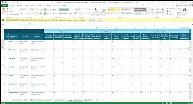Open the fill color dropdown arrow
This screenshot has width=193, height=104.
(x=38, y=13)
